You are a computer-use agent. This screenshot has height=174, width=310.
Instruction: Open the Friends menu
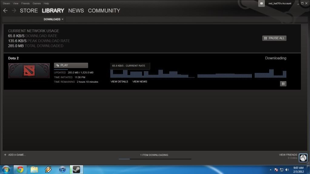25,3
